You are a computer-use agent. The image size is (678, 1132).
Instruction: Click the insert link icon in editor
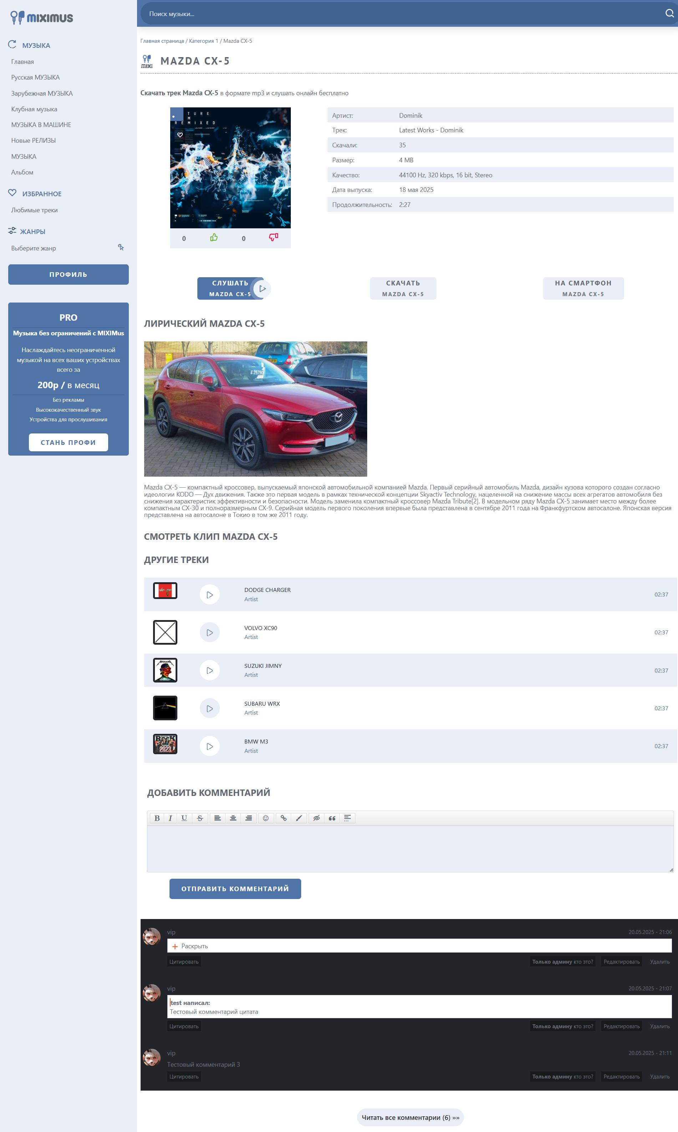283,818
